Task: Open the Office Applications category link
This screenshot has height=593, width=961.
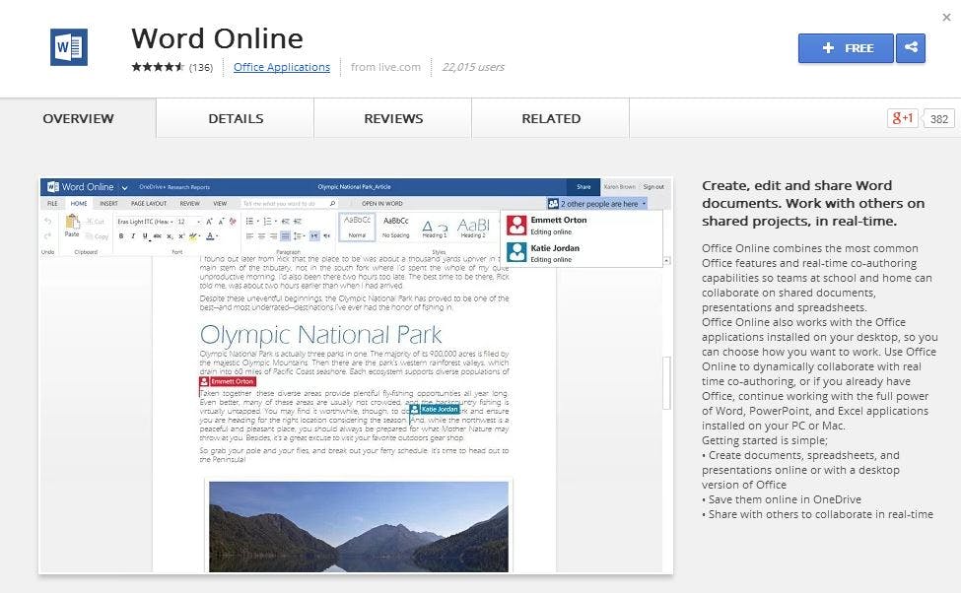Action: pos(282,67)
